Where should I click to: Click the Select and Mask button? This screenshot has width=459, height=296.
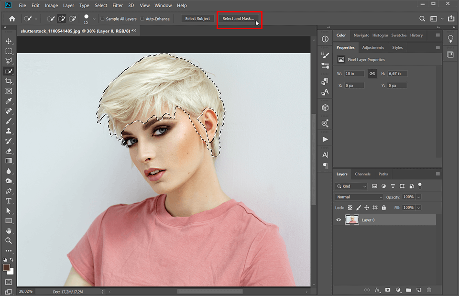(239, 19)
